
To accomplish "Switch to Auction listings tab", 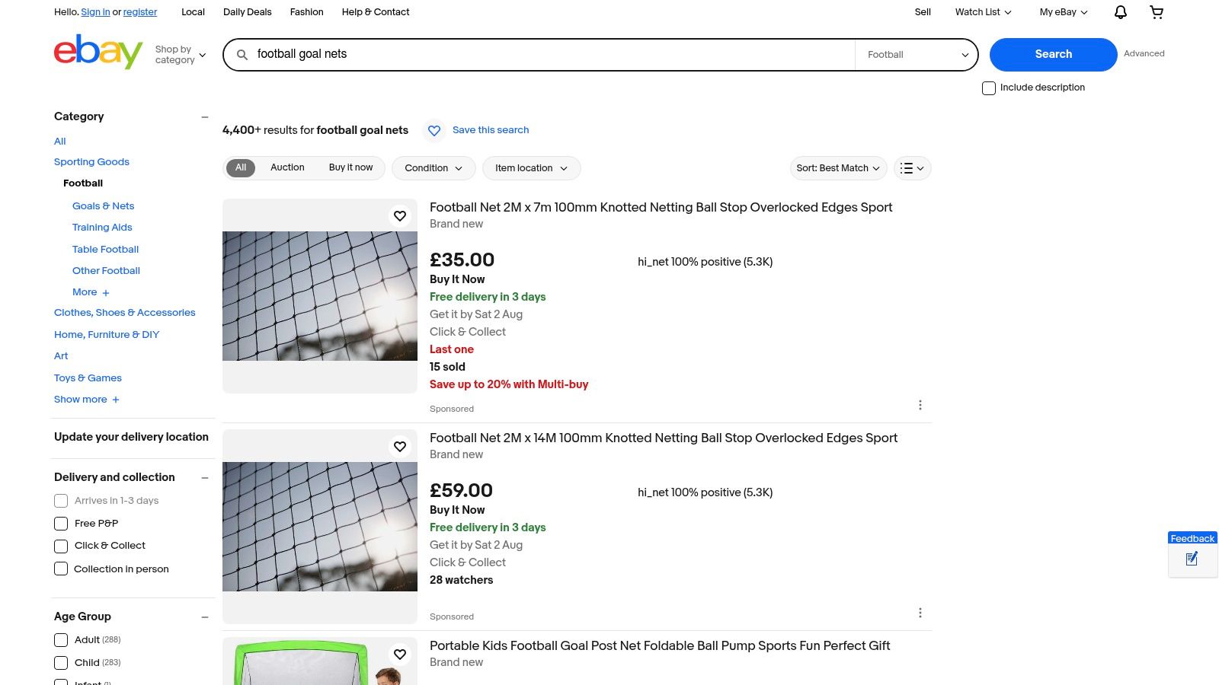I will coord(287,167).
